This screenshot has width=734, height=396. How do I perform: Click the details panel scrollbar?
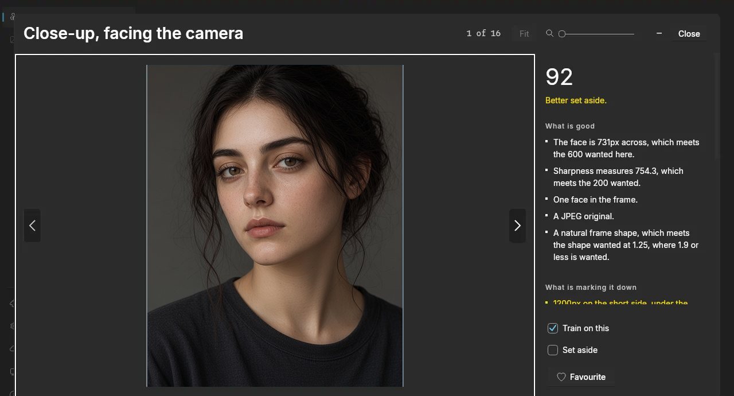point(717,106)
